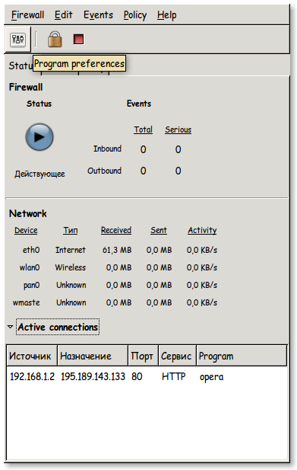Screen dimensions: 297x470
Task: Click the Internet type for eth0
Action: coord(71,250)
